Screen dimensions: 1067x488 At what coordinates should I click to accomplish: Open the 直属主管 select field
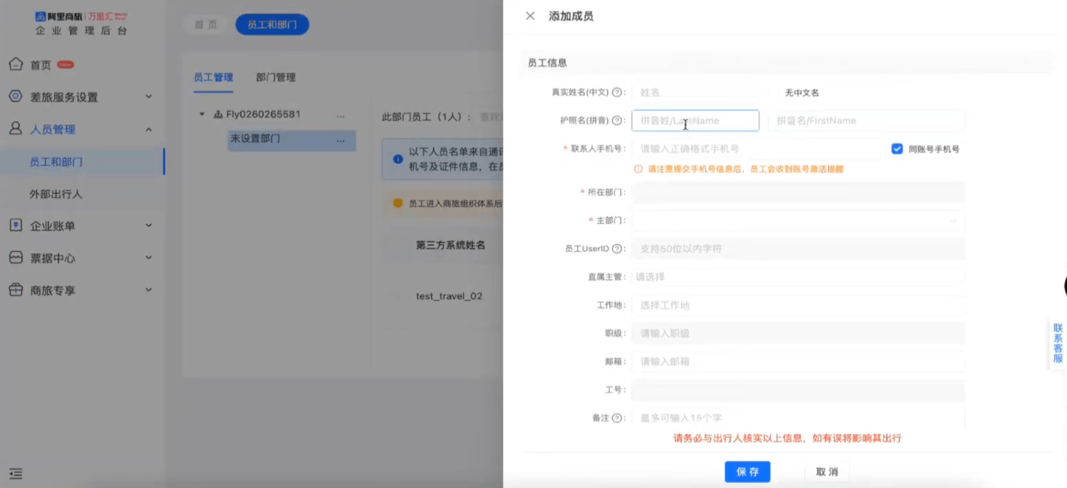pyautogui.click(x=797, y=277)
